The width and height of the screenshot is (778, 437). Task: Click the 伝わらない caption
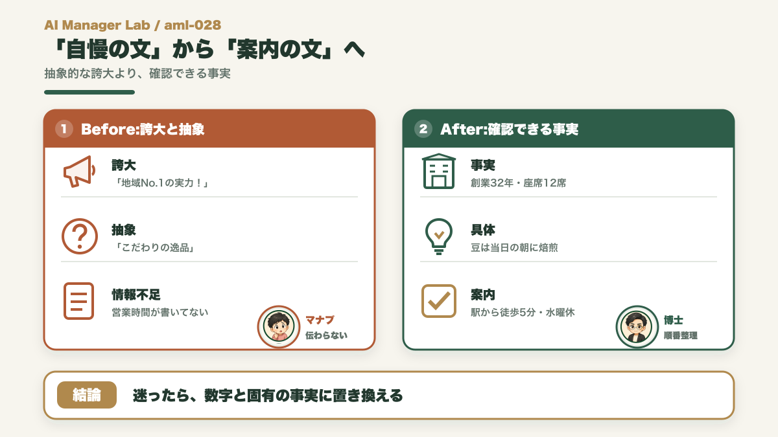pyautogui.click(x=327, y=335)
